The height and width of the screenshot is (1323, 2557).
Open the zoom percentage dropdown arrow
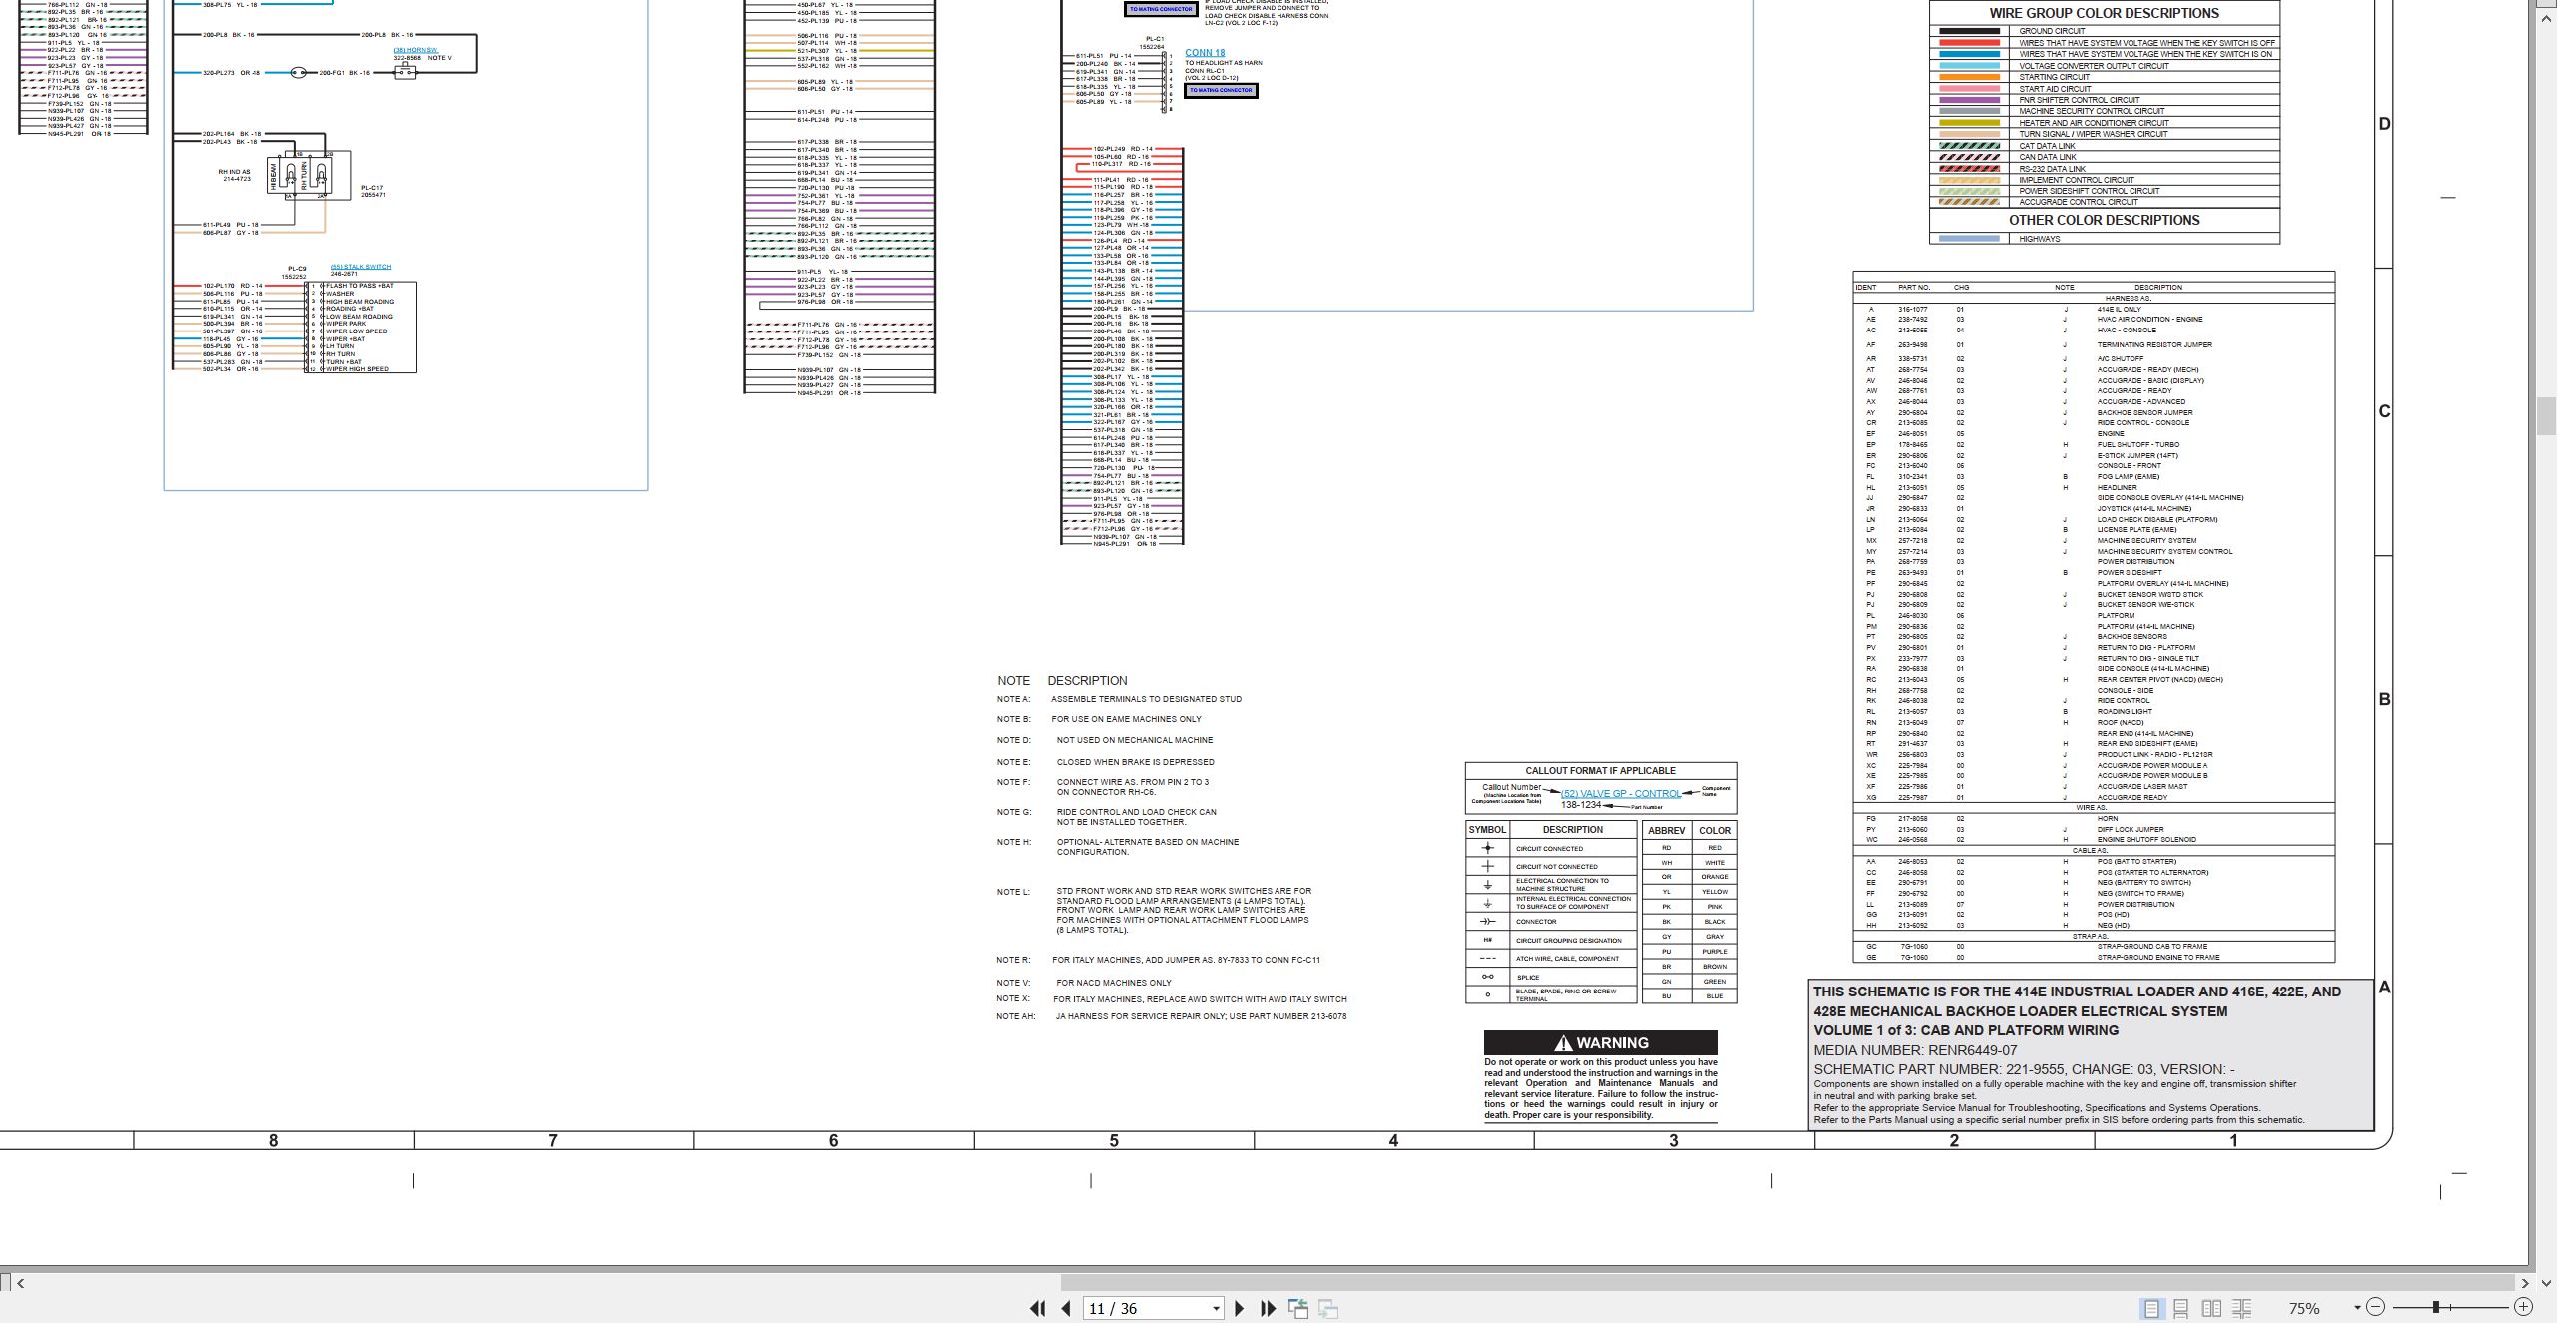(x=2357, y=1308)
